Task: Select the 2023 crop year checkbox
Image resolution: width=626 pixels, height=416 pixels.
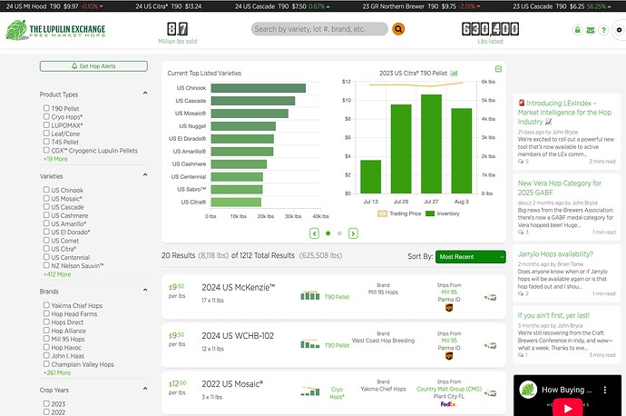Action: (46, 403)
